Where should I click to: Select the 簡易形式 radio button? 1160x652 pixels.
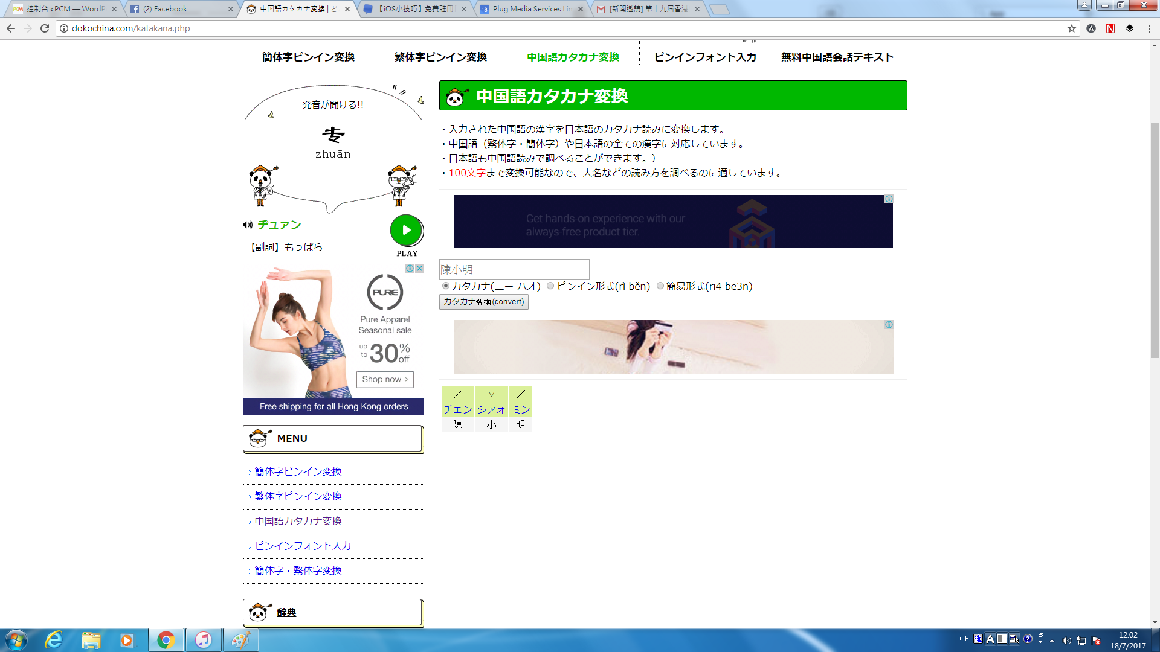click(660, 286)
